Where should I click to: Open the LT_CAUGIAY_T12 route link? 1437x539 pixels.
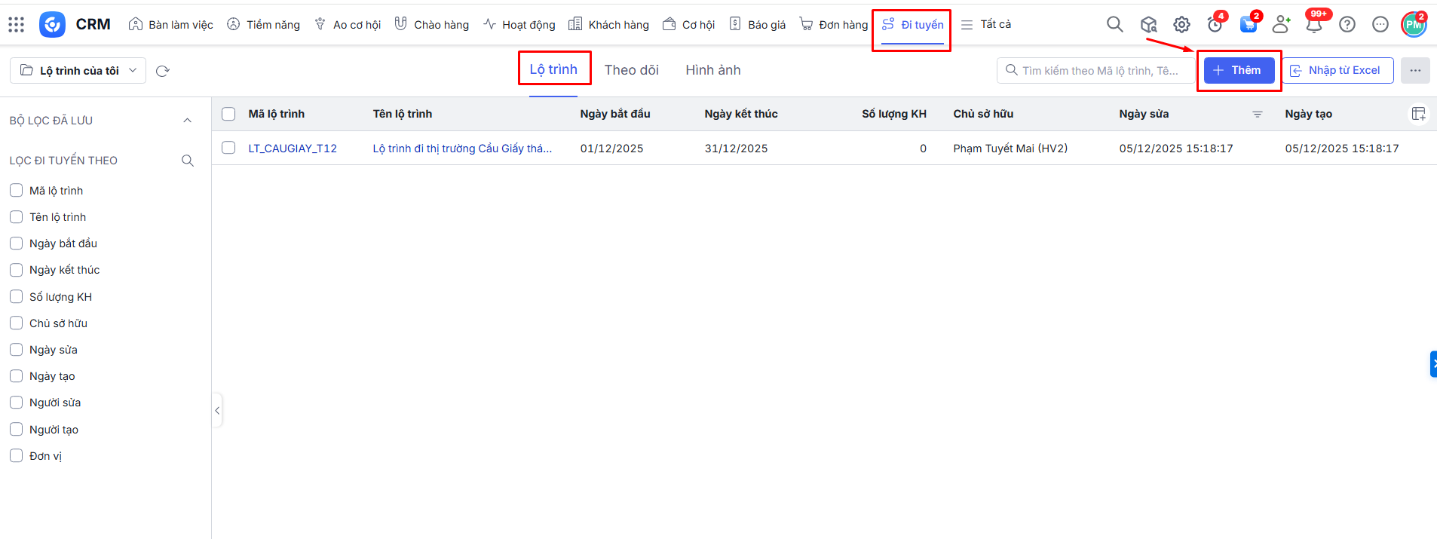293,149
